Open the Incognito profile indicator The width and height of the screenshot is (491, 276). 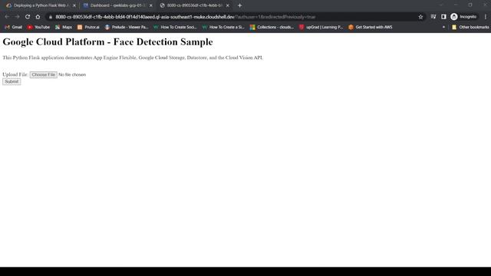pyautogui.click(x=463, y=17)
